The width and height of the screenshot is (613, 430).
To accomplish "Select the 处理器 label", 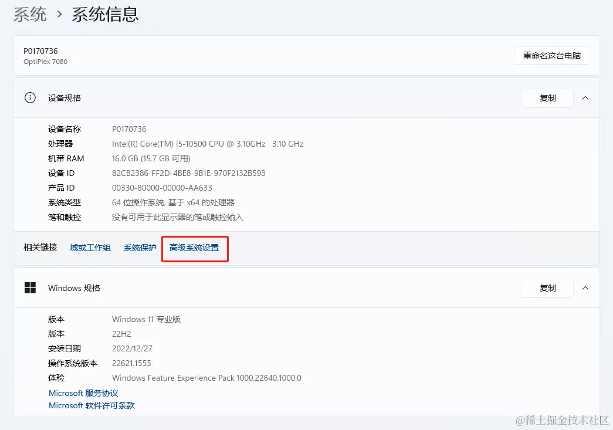I will [x=60, y=144].
